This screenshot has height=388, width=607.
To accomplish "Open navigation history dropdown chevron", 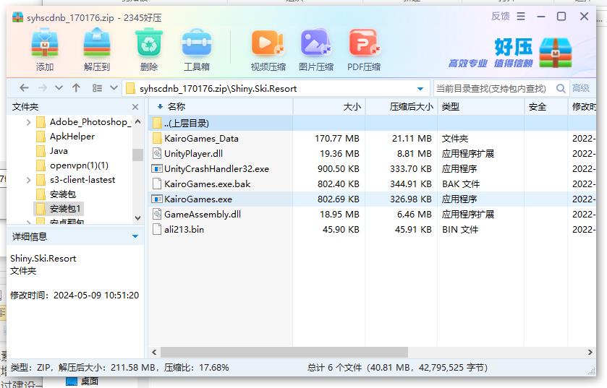I will click(x=59, y=88).
